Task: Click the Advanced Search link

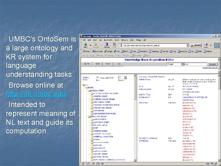Action: point(210,68)
